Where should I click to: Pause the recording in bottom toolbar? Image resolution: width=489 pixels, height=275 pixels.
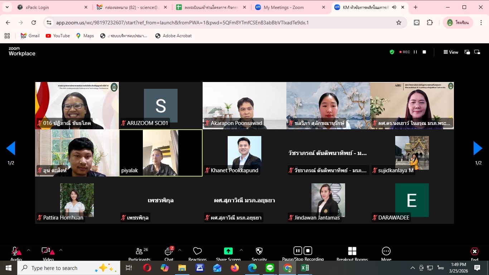coord(297,251)
